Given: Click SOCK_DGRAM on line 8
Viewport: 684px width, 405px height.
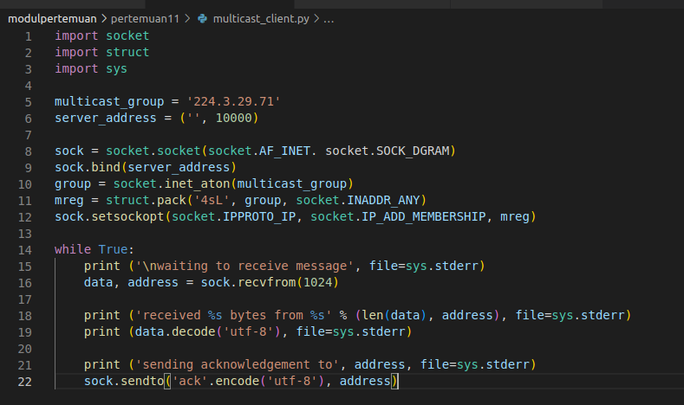Looking at the screenshot, I should click(x=413, y=151).
